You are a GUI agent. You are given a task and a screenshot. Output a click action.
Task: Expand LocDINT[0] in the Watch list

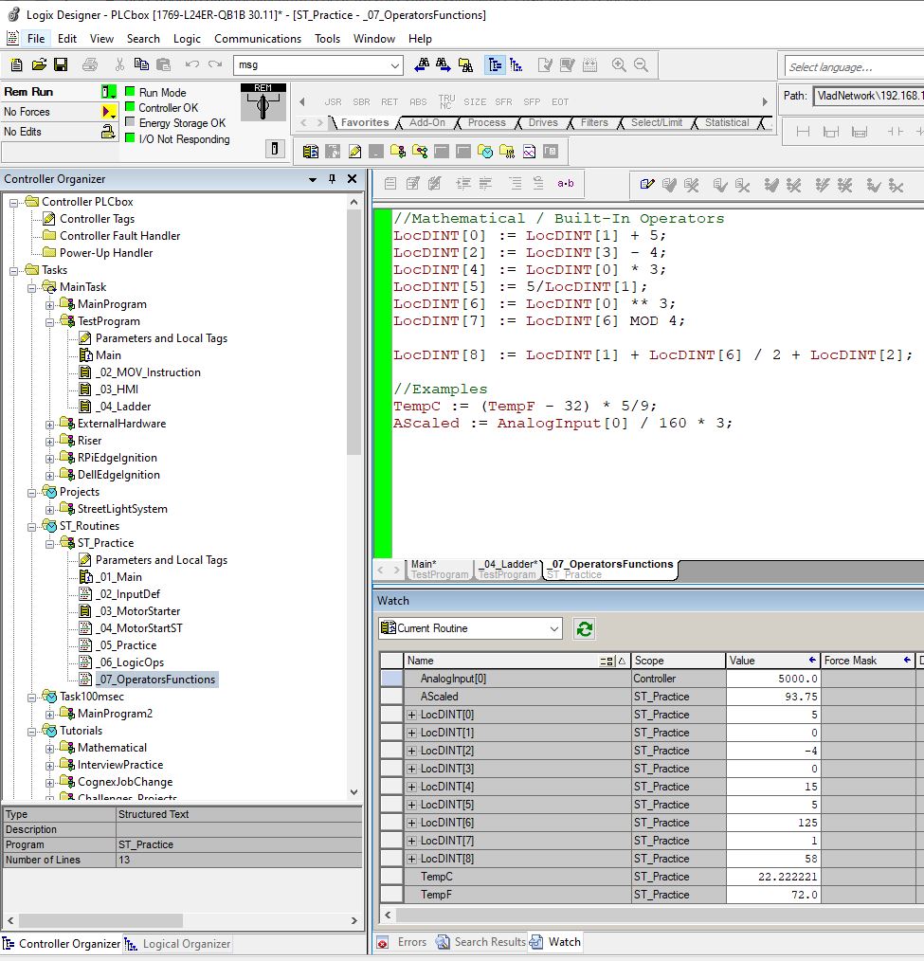coord(409,714)
